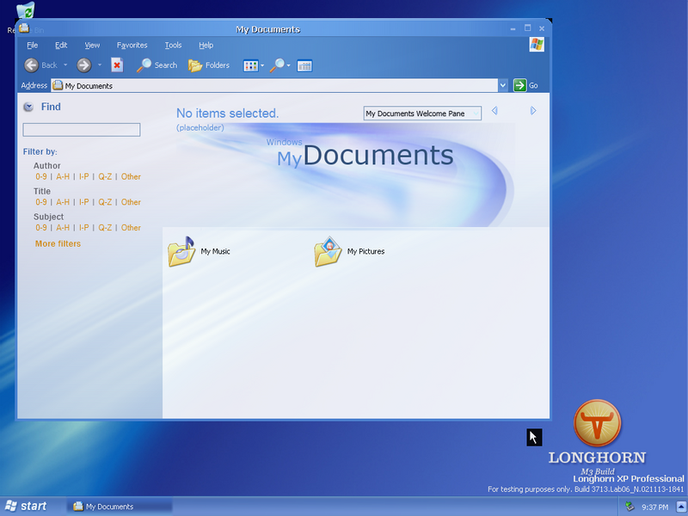The width and height of the screenshot is (688, 516).
Task: Open the Tools menu
Action: pyautogui.click(x=173, y=46)
